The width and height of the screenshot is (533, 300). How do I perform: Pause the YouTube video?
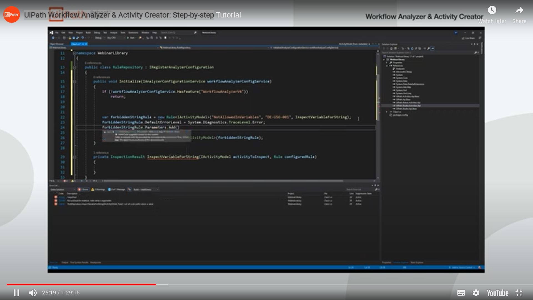(16, 292)
